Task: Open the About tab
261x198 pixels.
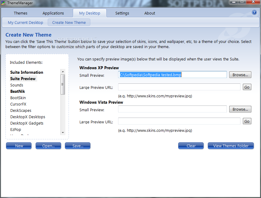Action: [150, 13]
